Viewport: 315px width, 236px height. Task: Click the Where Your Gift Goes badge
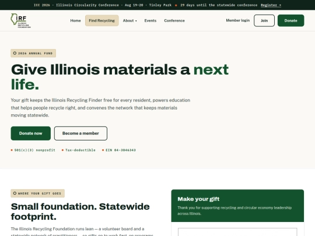click(x=37, y=193)
